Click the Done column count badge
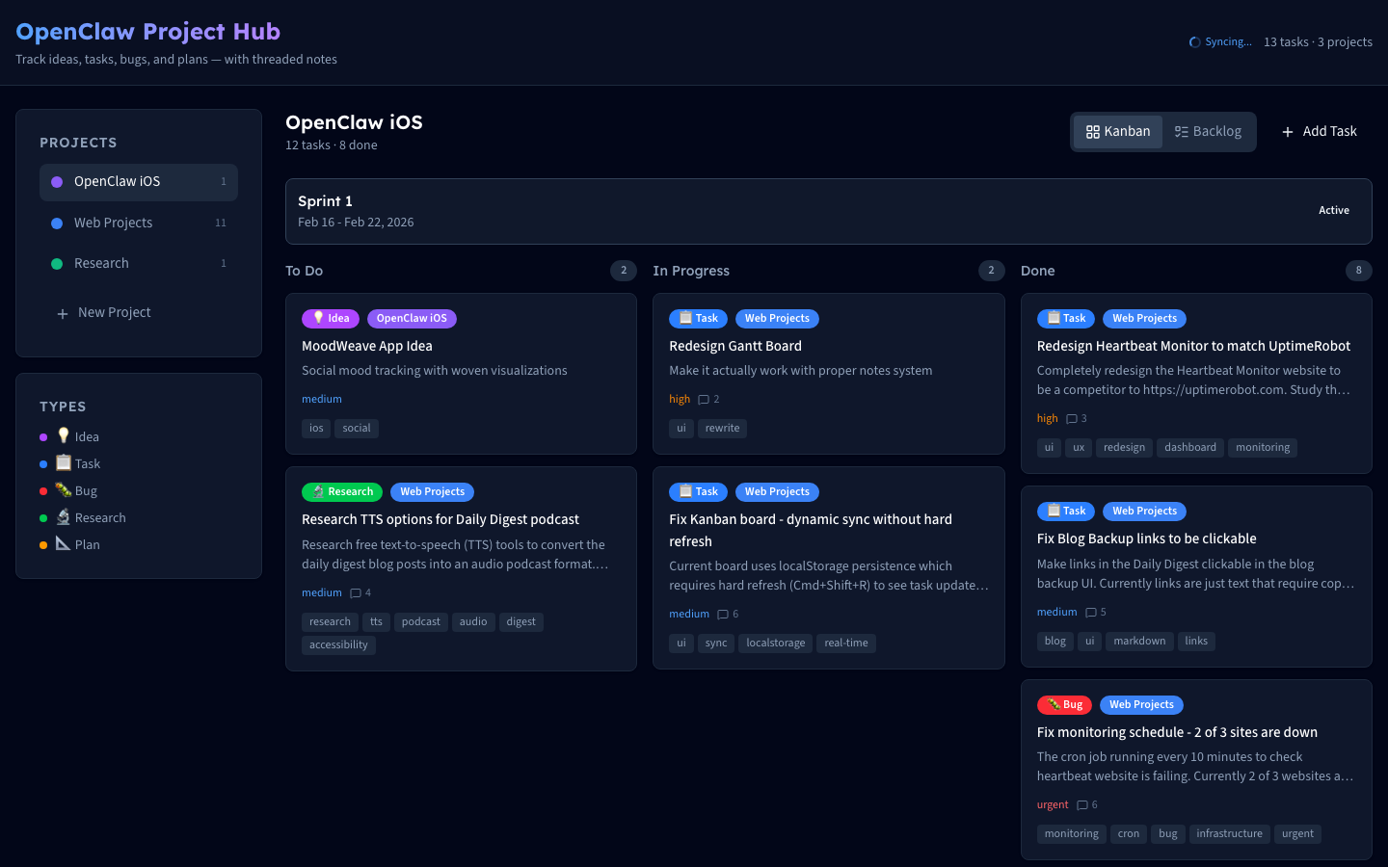 [x=1358, y=271]
